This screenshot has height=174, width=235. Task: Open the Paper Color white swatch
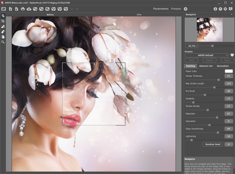(229, 71)
